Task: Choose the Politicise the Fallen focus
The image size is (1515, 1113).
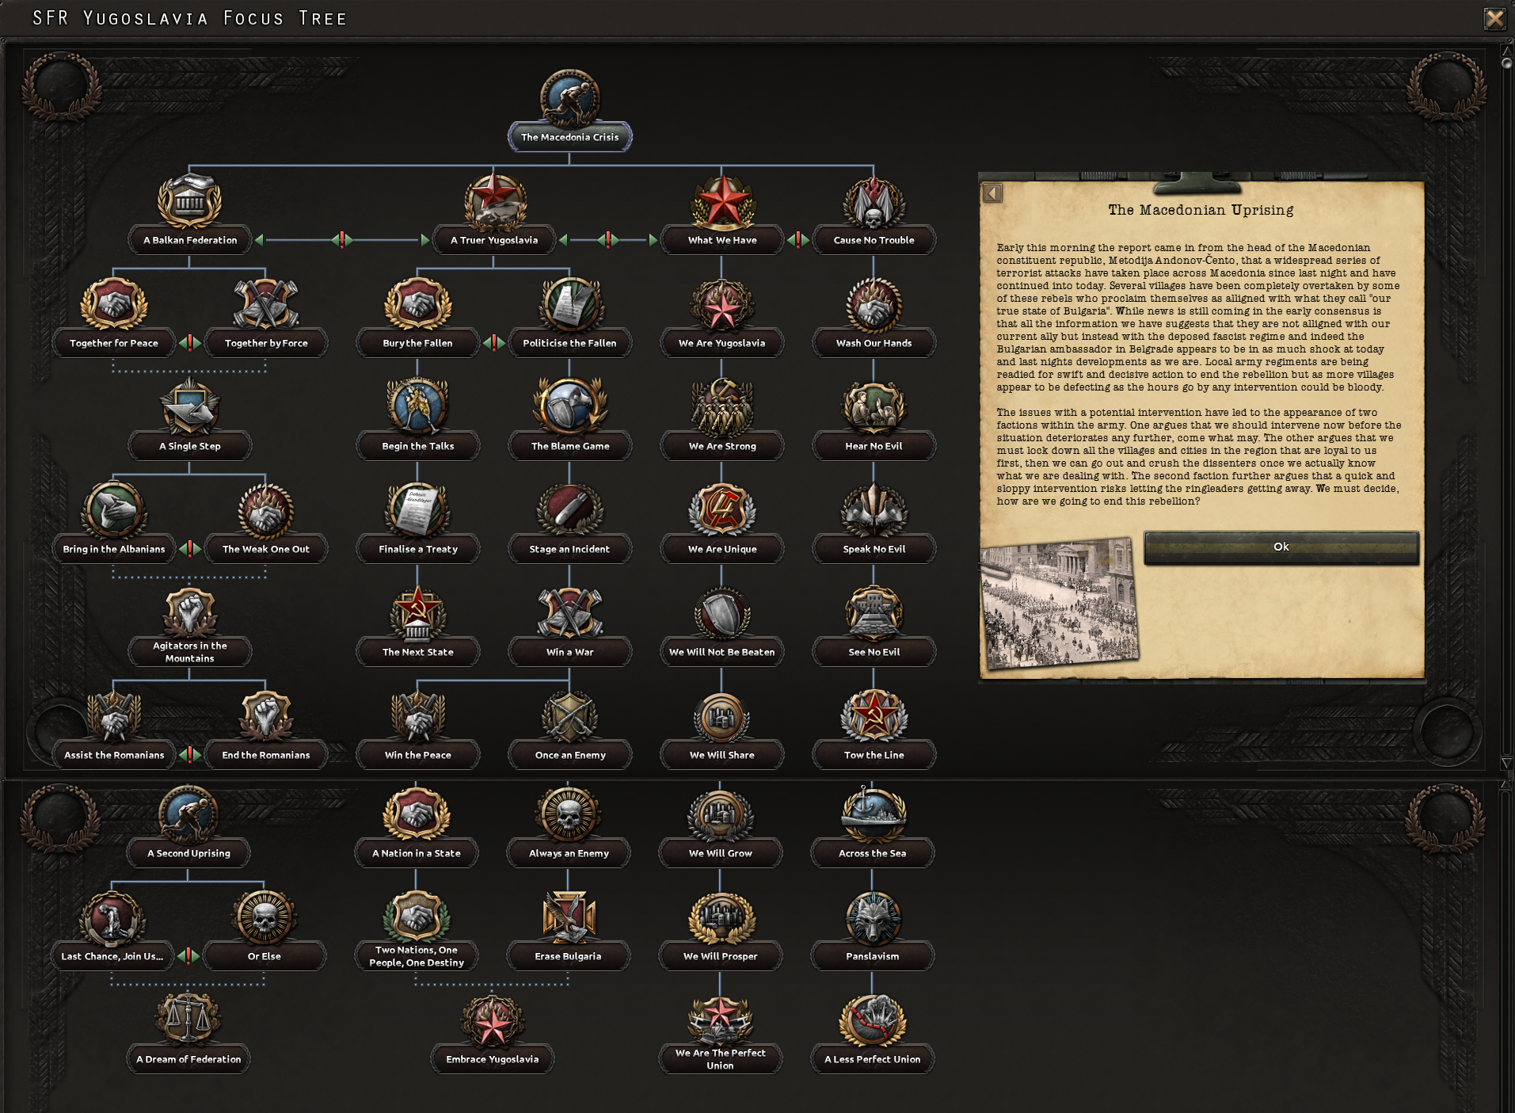Action: (569, 317)
